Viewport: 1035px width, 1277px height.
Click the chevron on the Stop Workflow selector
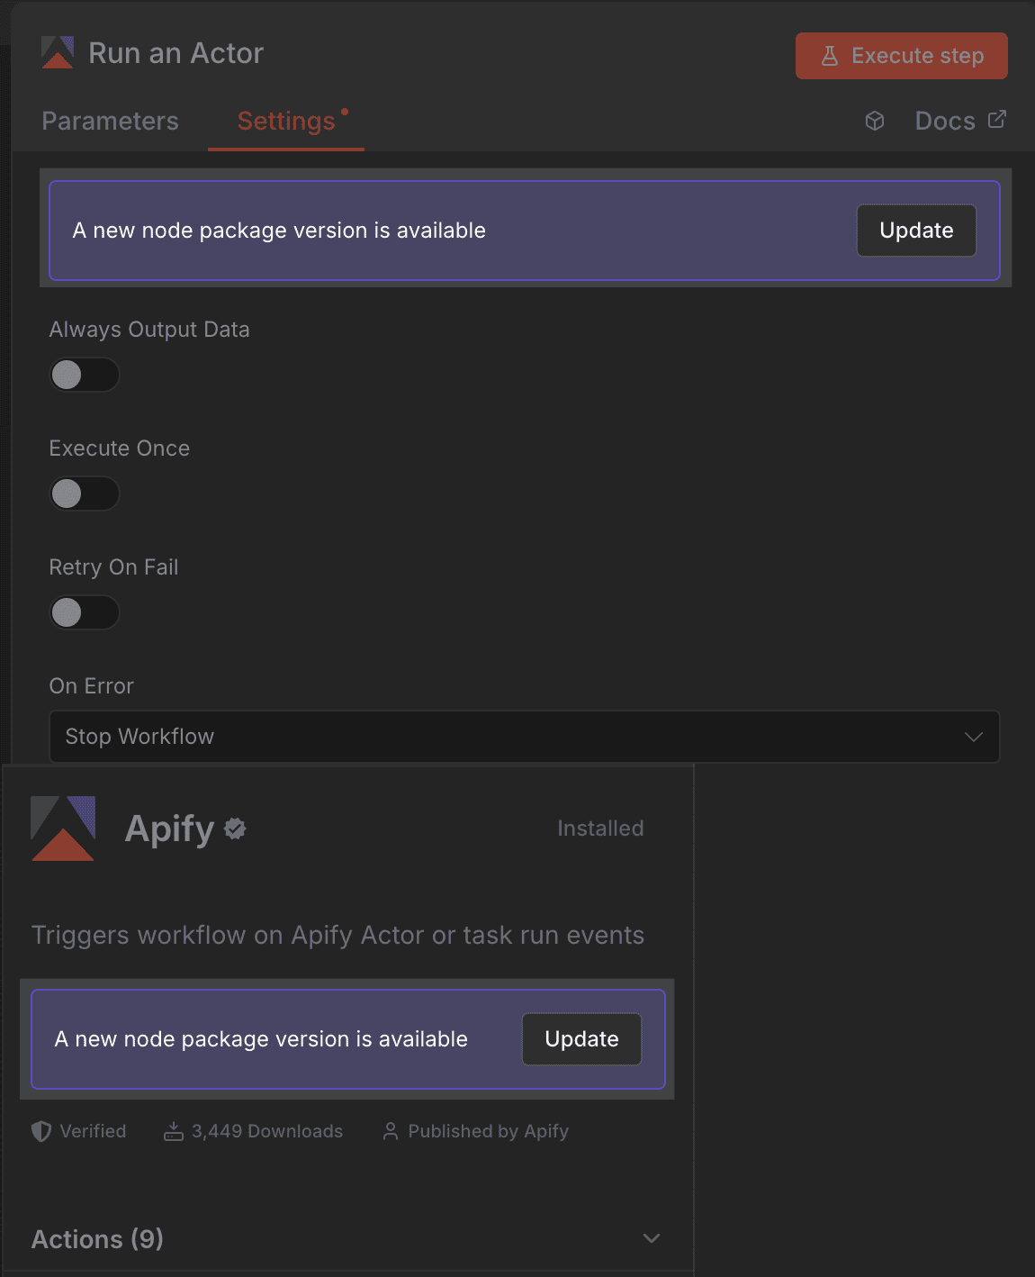pos(973,737)
